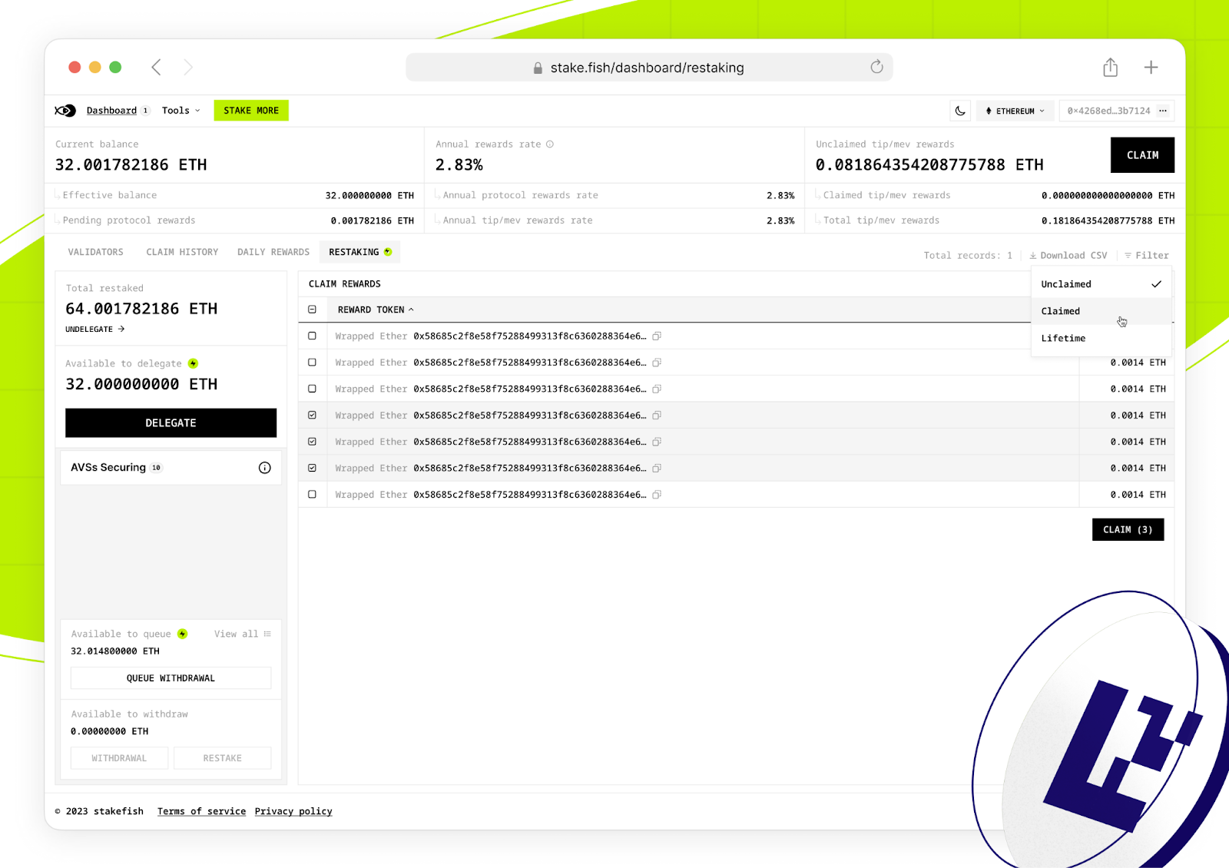Reload the page with the refresh icon

[x=876, y=67]
